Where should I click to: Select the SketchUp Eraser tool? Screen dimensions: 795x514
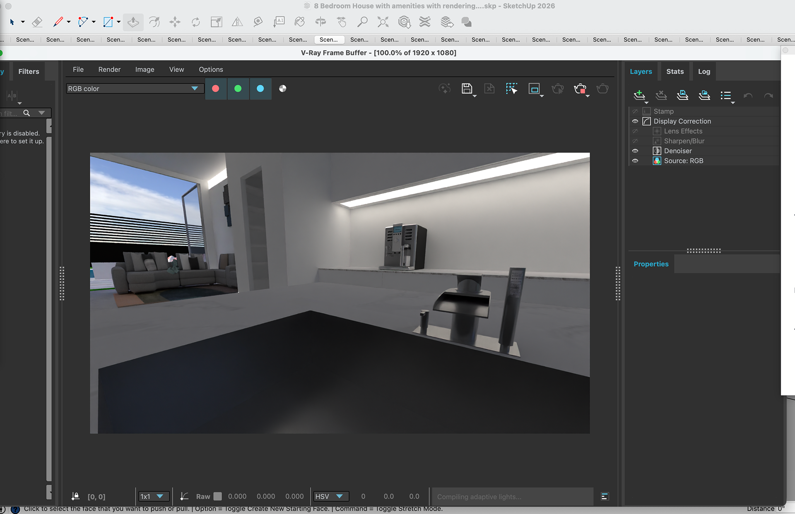coord(37,22)
